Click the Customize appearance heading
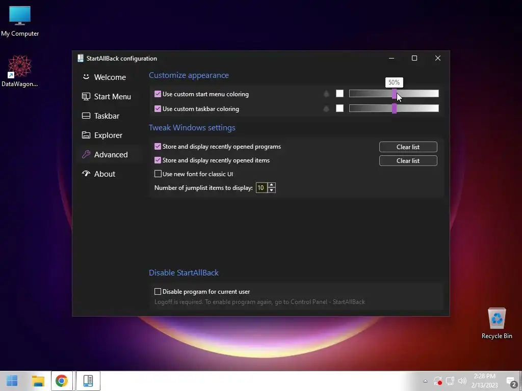The width and height of the screenshot is (522, 391). 189,75
